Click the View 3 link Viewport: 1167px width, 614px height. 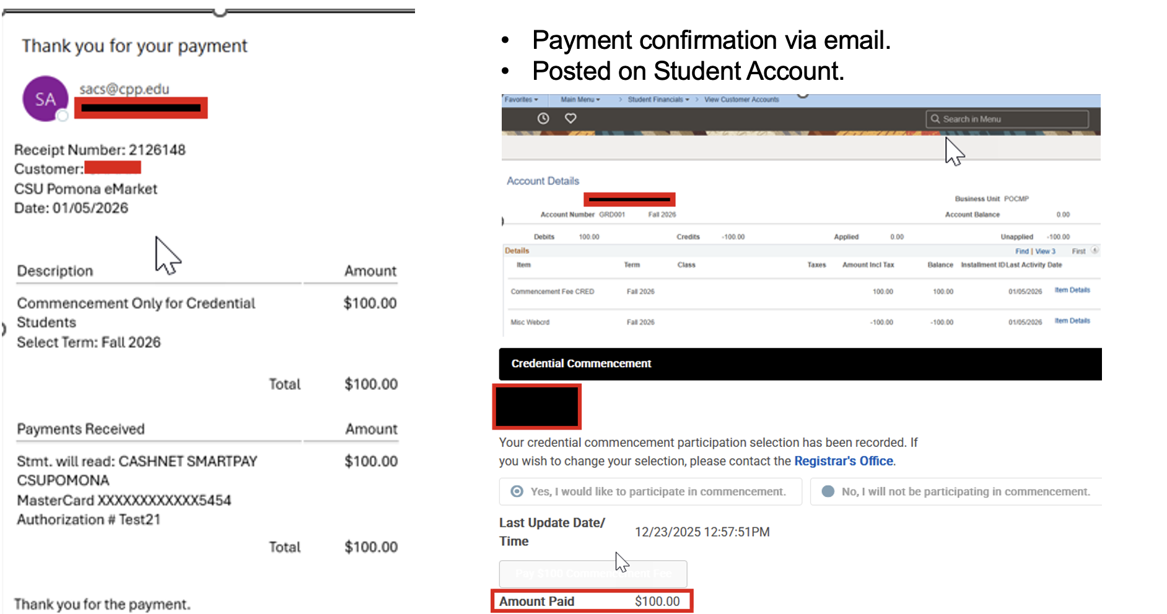(x=1045, y=251)
